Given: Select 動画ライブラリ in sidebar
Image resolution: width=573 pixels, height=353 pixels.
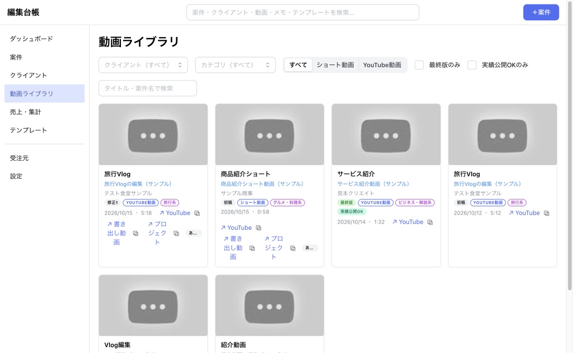Looking at the screenshot, I should (45, 94).
